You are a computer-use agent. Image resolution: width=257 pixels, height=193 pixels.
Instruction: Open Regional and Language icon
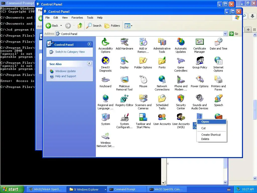[x=105, y=99]
